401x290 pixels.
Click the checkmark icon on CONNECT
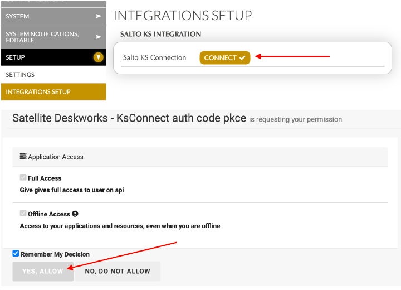pos(242,58)
